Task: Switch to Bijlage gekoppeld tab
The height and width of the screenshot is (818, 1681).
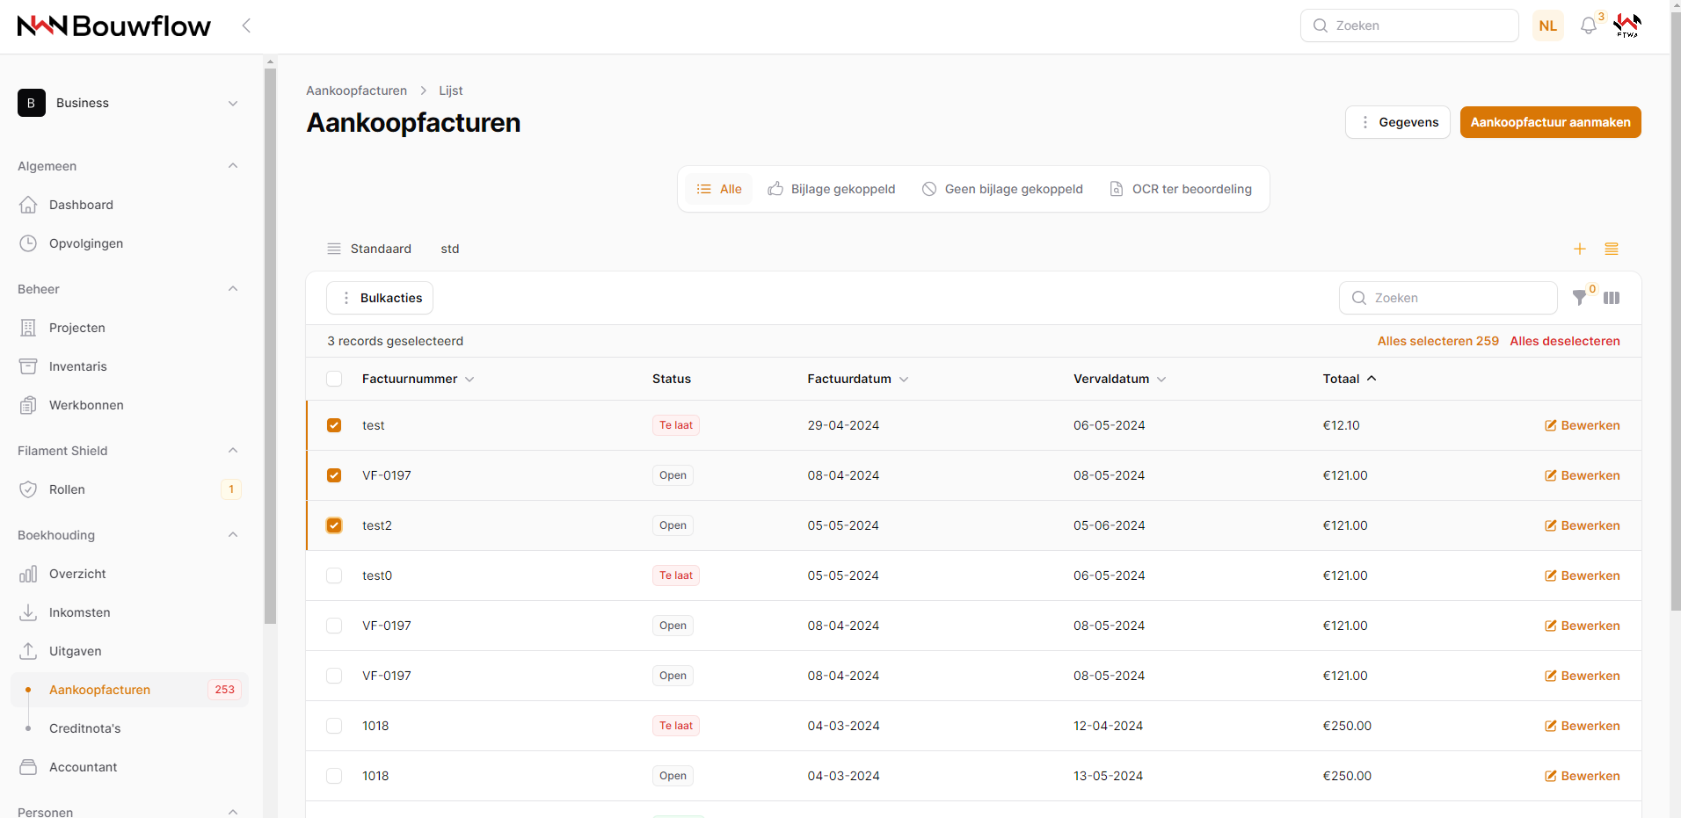Action: pos(832,189)
